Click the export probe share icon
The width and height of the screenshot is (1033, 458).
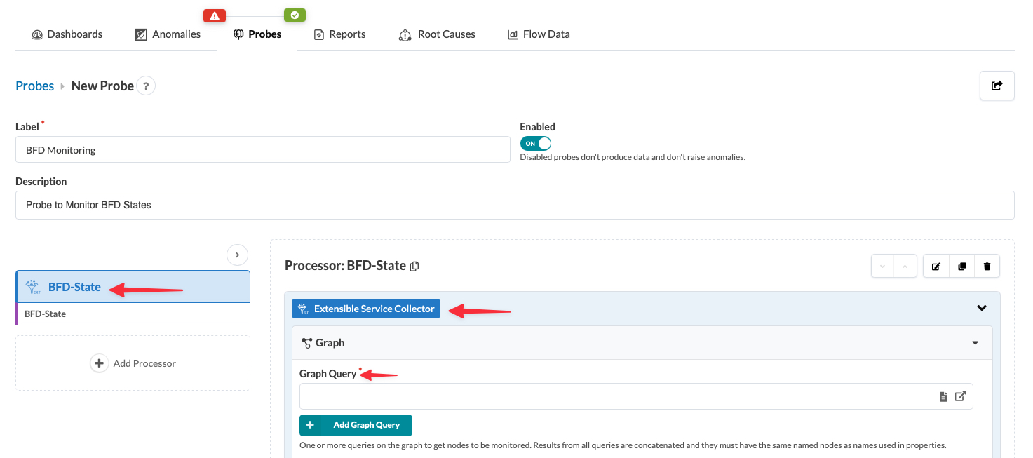click(997, 86)
